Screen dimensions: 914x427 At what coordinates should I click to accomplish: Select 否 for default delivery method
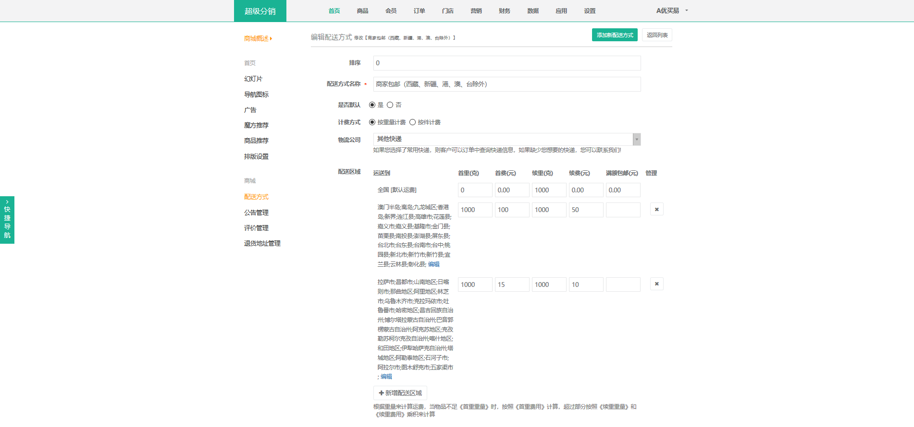tap(390, 105)
